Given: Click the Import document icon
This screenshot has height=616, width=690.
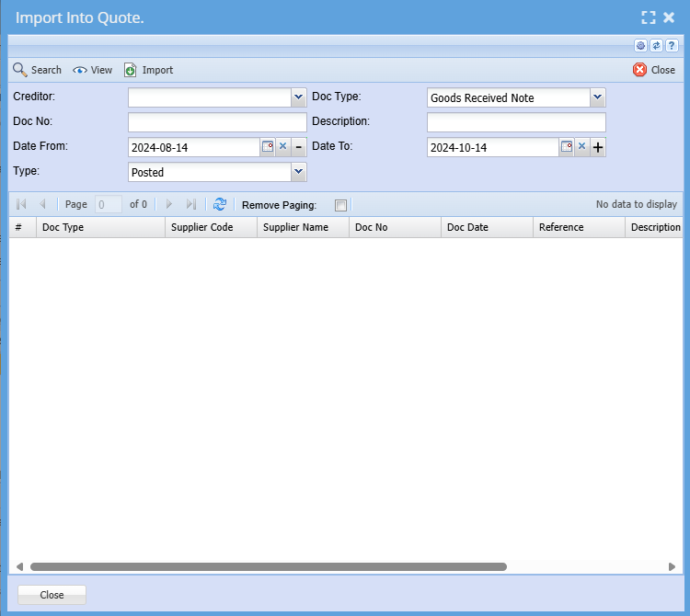Looking at the screenshot, I should tap(131, 70).
